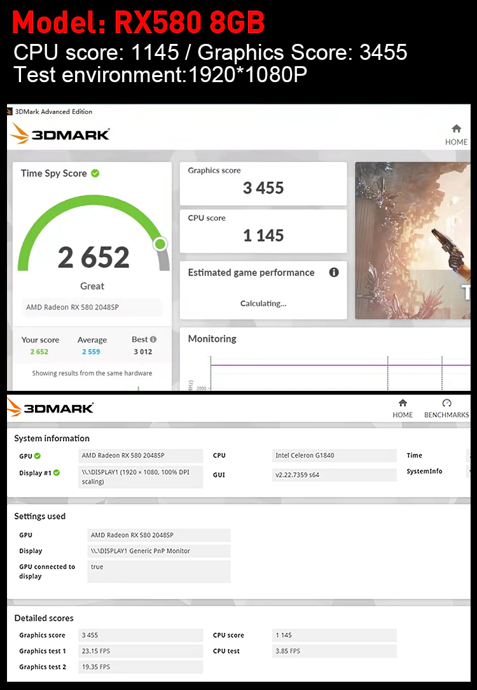Image resolution: width=477 pixels, height=690 pixels.
Task: Click the CPU score value 1 145 in Detailed scores
Action: 334,635
